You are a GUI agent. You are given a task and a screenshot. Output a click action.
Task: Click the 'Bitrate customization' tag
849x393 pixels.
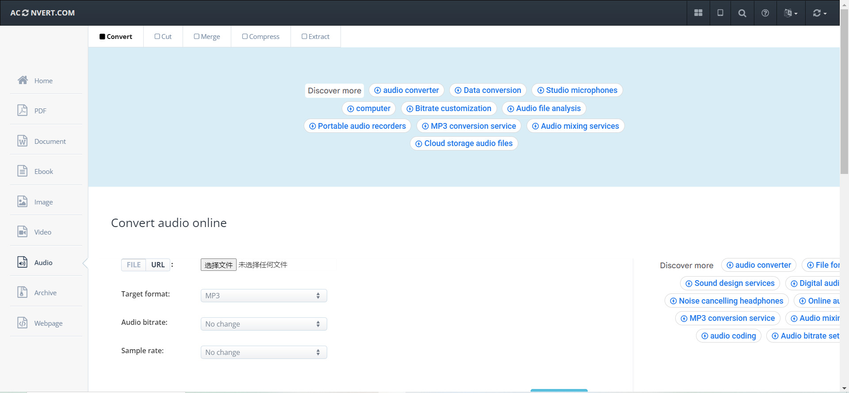tap(449, 108)
